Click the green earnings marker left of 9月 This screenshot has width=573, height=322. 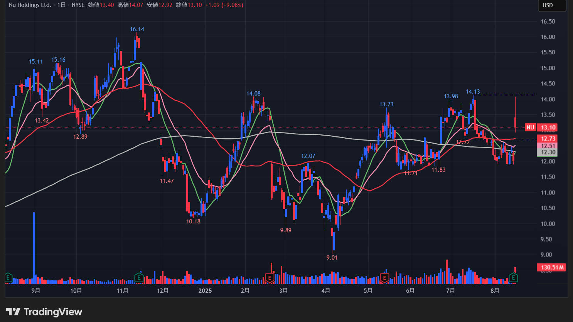pyautogui.click(x=8, y=277)
